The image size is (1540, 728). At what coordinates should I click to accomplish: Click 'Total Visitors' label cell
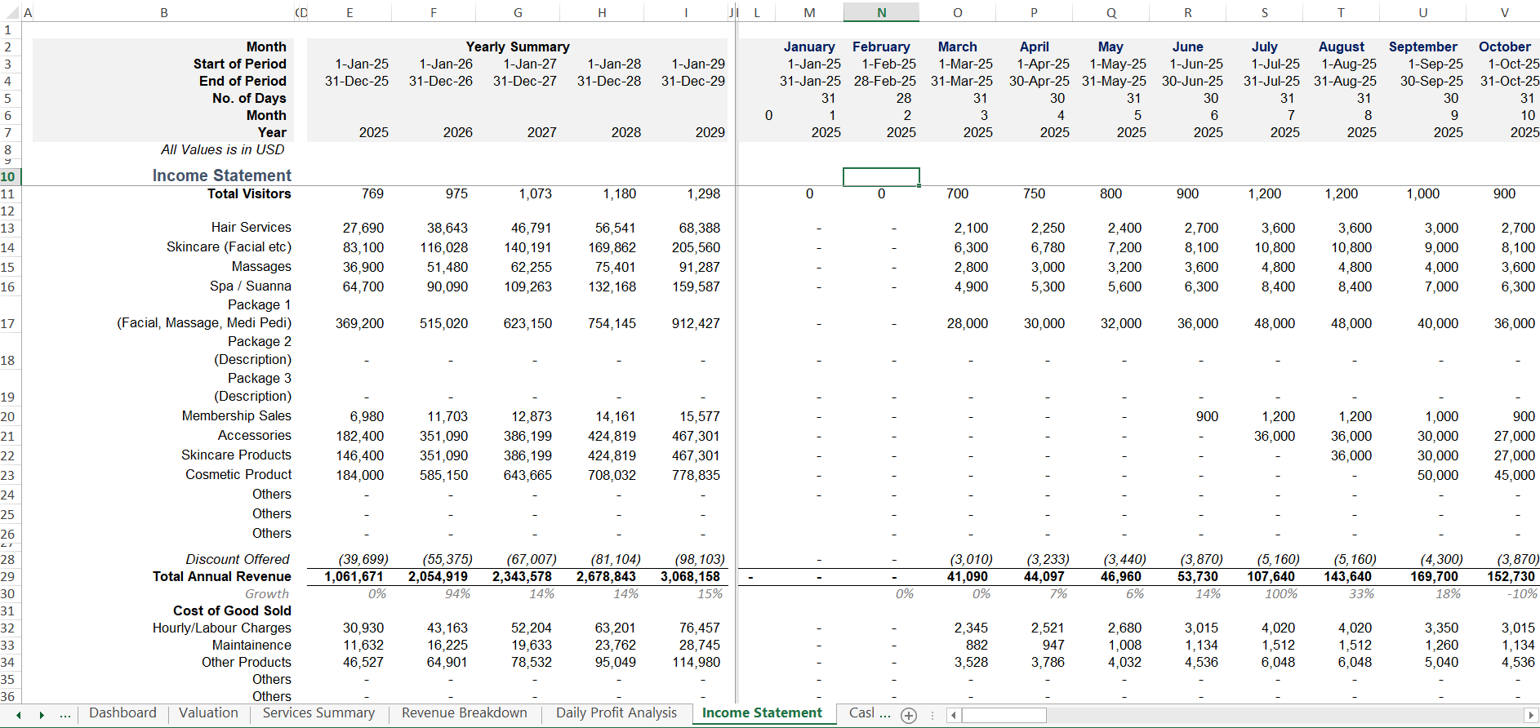[x=249, y=194]
